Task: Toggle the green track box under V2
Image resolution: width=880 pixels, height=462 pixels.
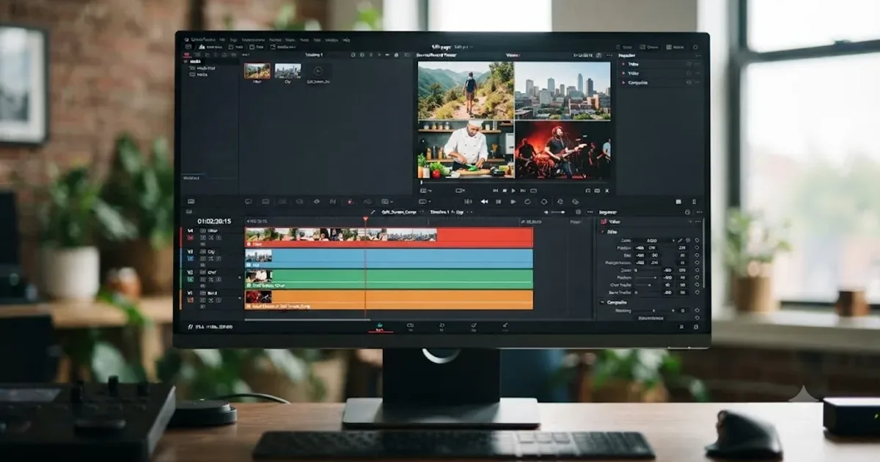Action: click(x=190, y=279)
